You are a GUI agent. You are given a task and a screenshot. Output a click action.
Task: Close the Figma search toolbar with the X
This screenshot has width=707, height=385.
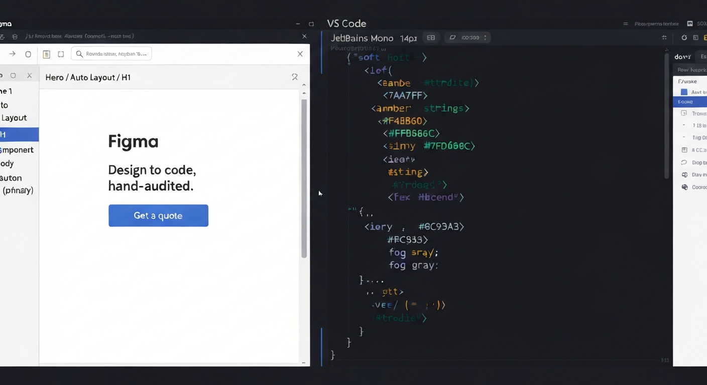pos(300,54)
